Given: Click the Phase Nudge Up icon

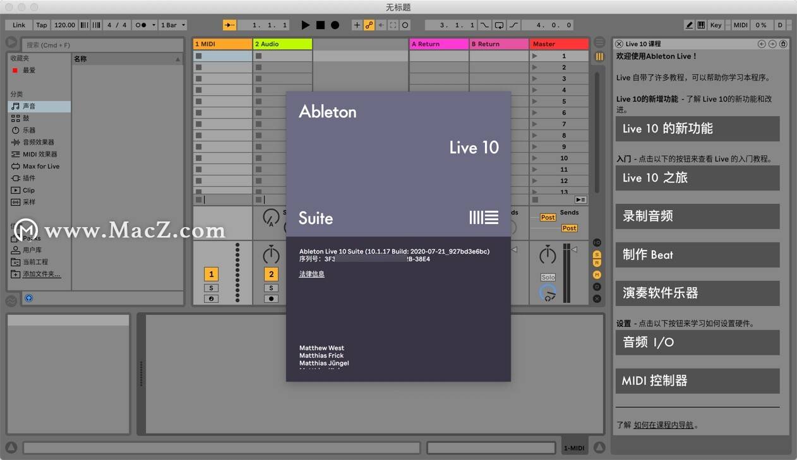Looking at the screenshot, I should pyautogui.click(x=97, y=25).
